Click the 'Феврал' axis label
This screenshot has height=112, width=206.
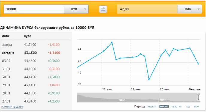[194, 89]
